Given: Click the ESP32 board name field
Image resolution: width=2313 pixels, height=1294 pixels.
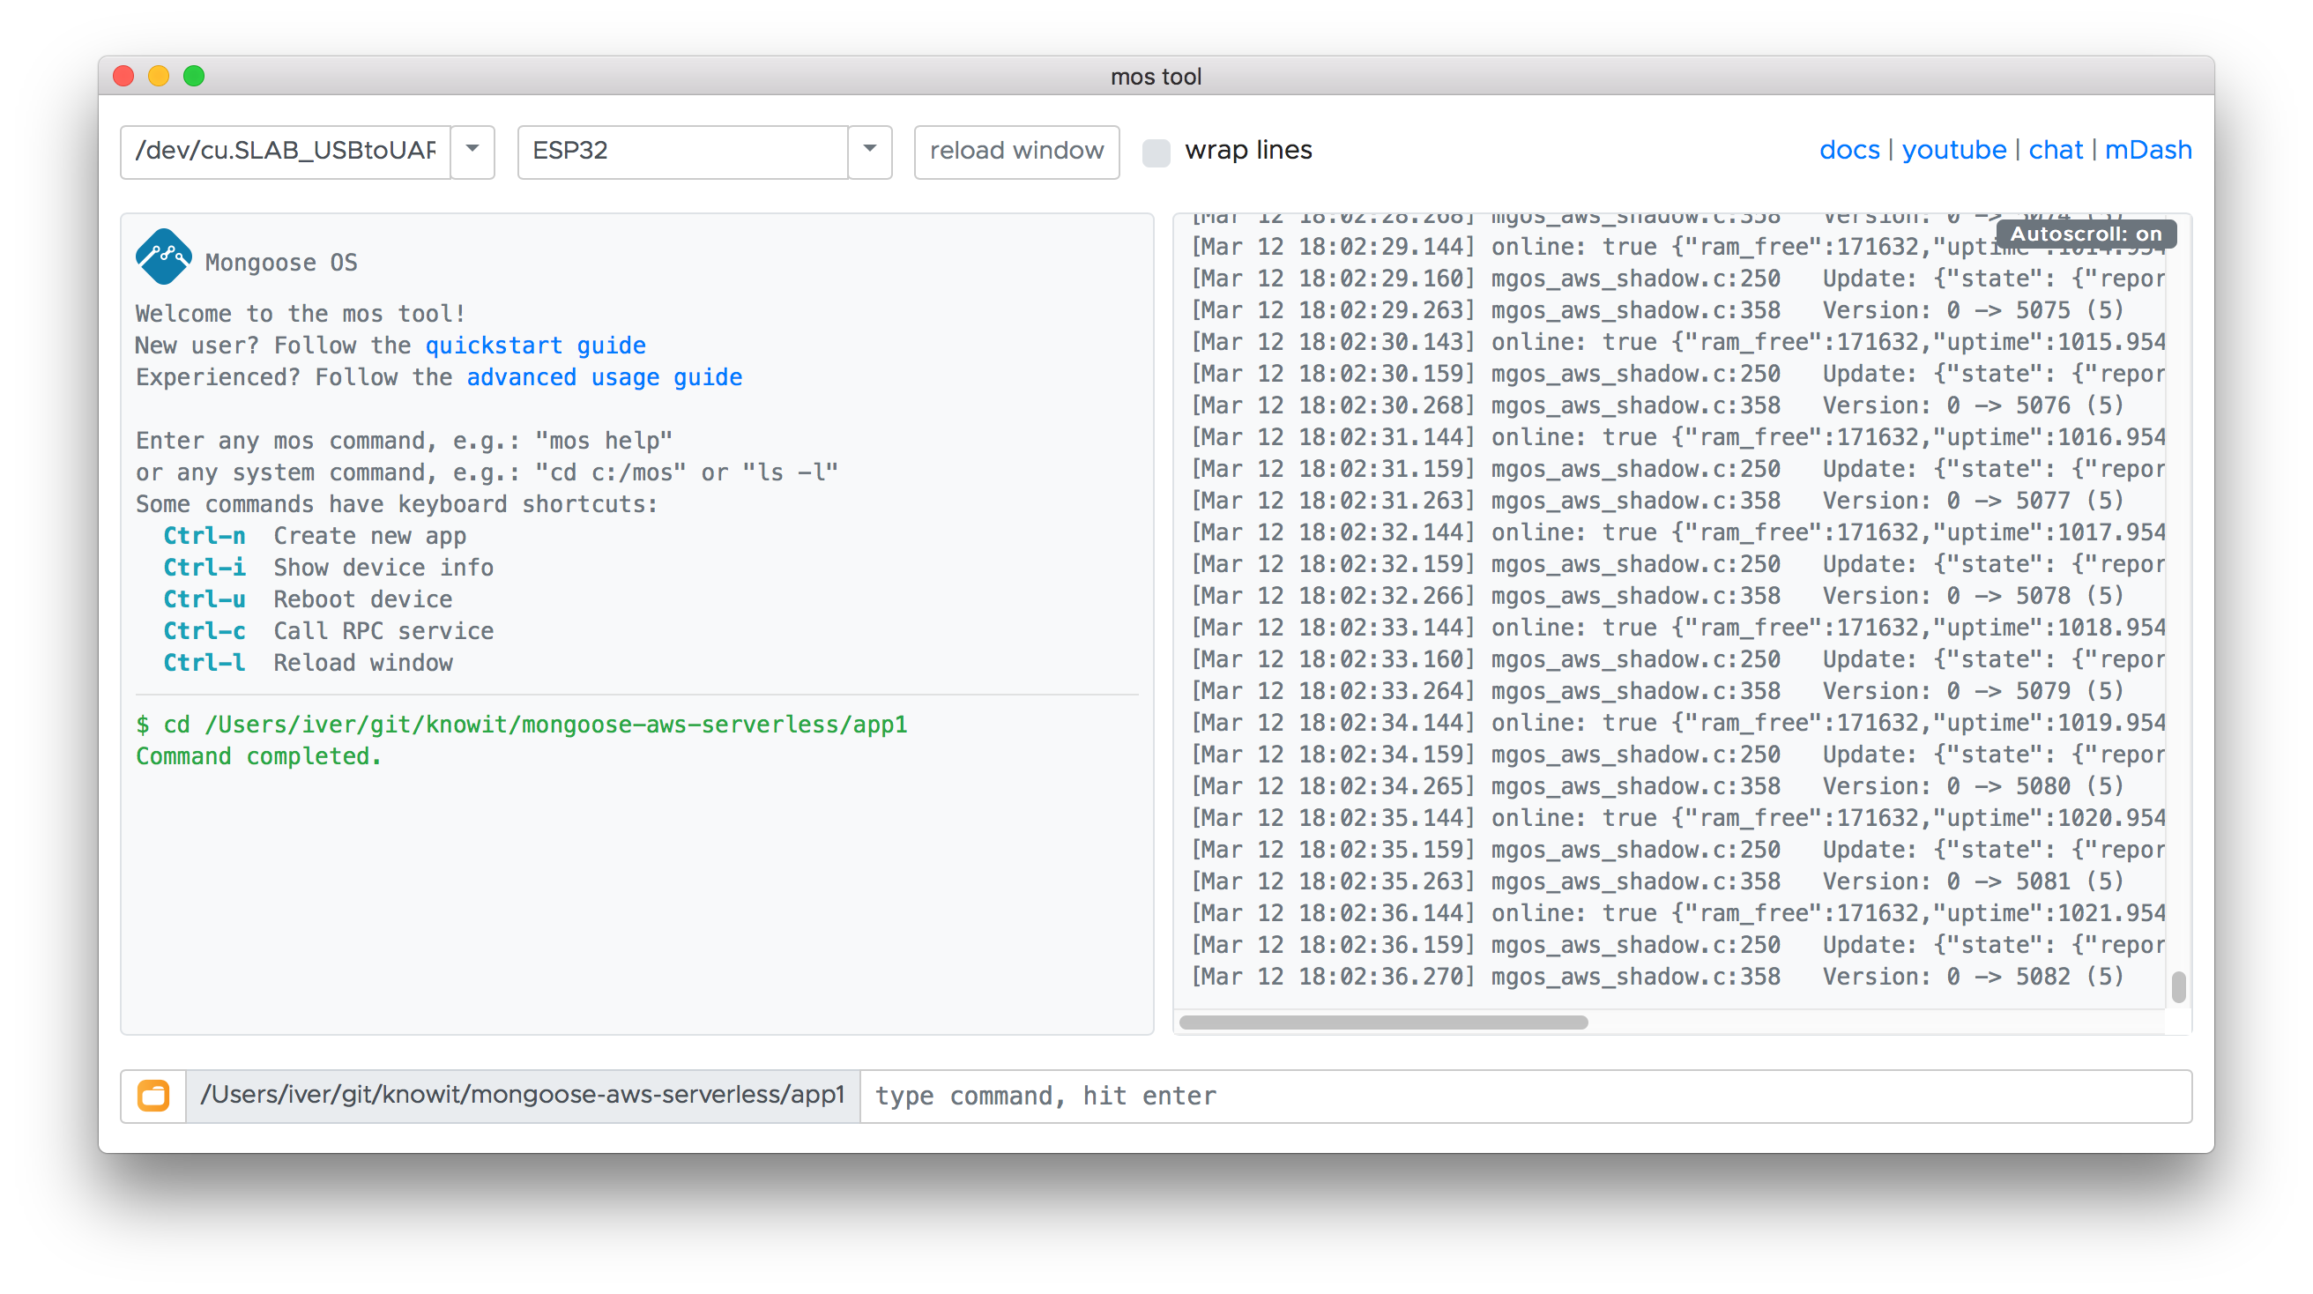Looking at the screenshot, I should tap(683, 152).
